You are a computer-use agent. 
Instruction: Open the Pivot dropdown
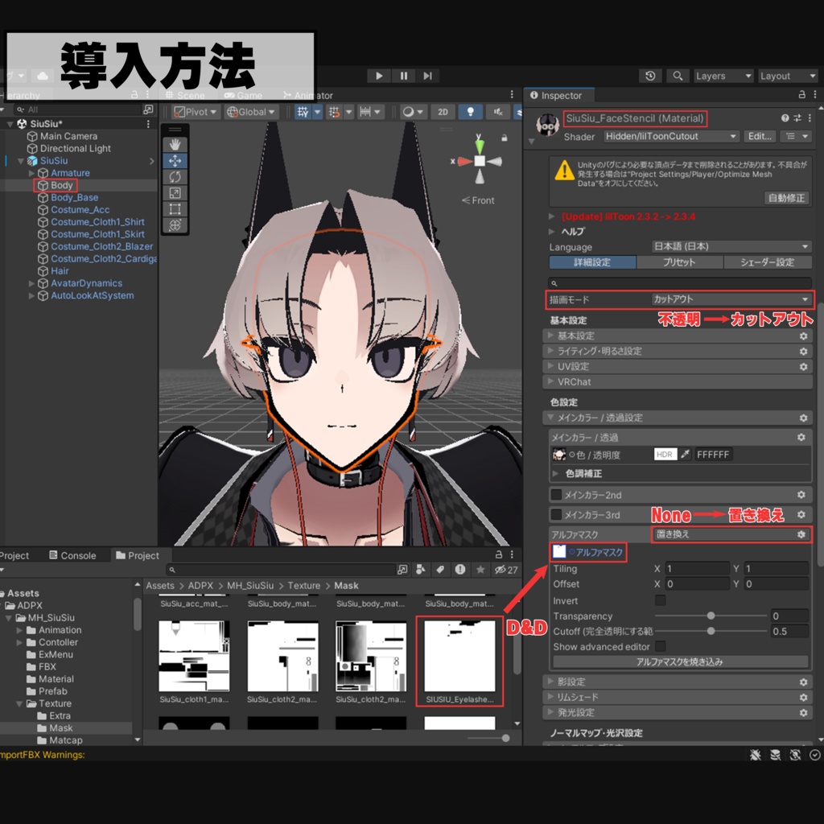196,111
